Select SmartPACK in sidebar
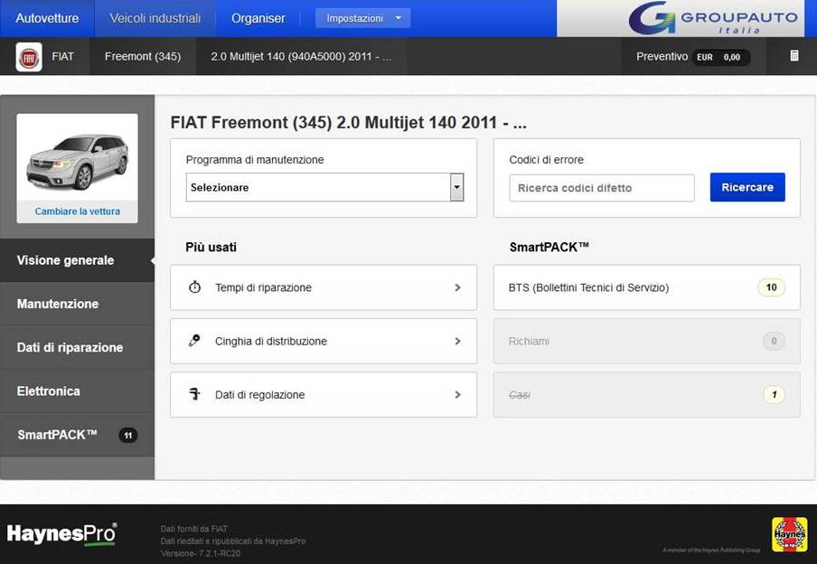This screenshot has height=564, width=817. pos(77,435)
